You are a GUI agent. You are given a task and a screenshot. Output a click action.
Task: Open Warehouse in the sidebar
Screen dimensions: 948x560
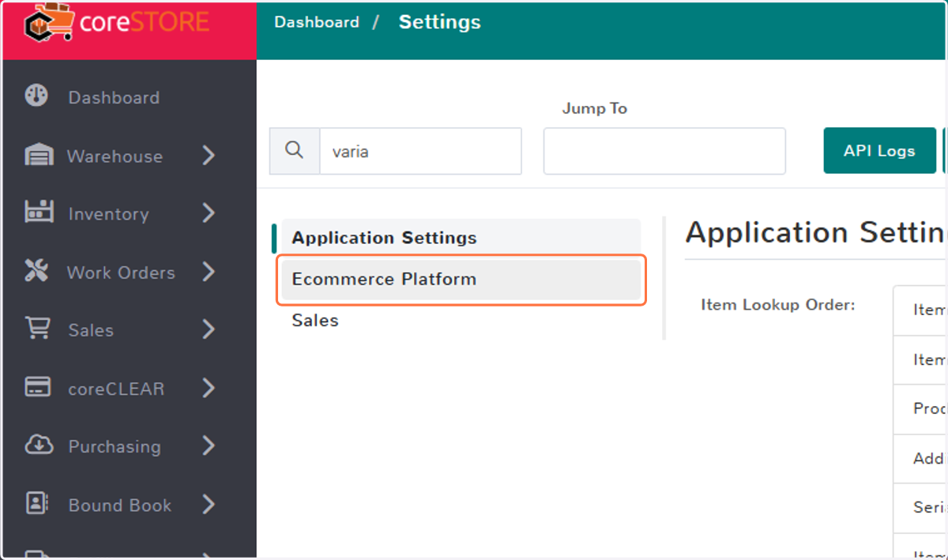(x=115, y=156)
